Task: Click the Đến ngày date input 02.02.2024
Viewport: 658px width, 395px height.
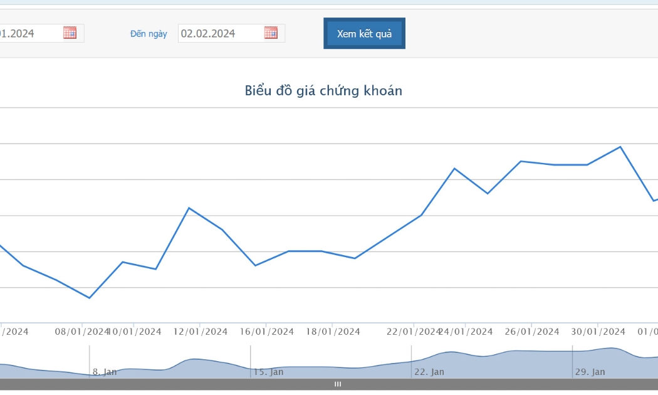Action: tap(231, 33)
